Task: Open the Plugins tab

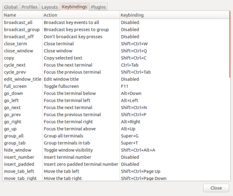Action: (98, 7)
